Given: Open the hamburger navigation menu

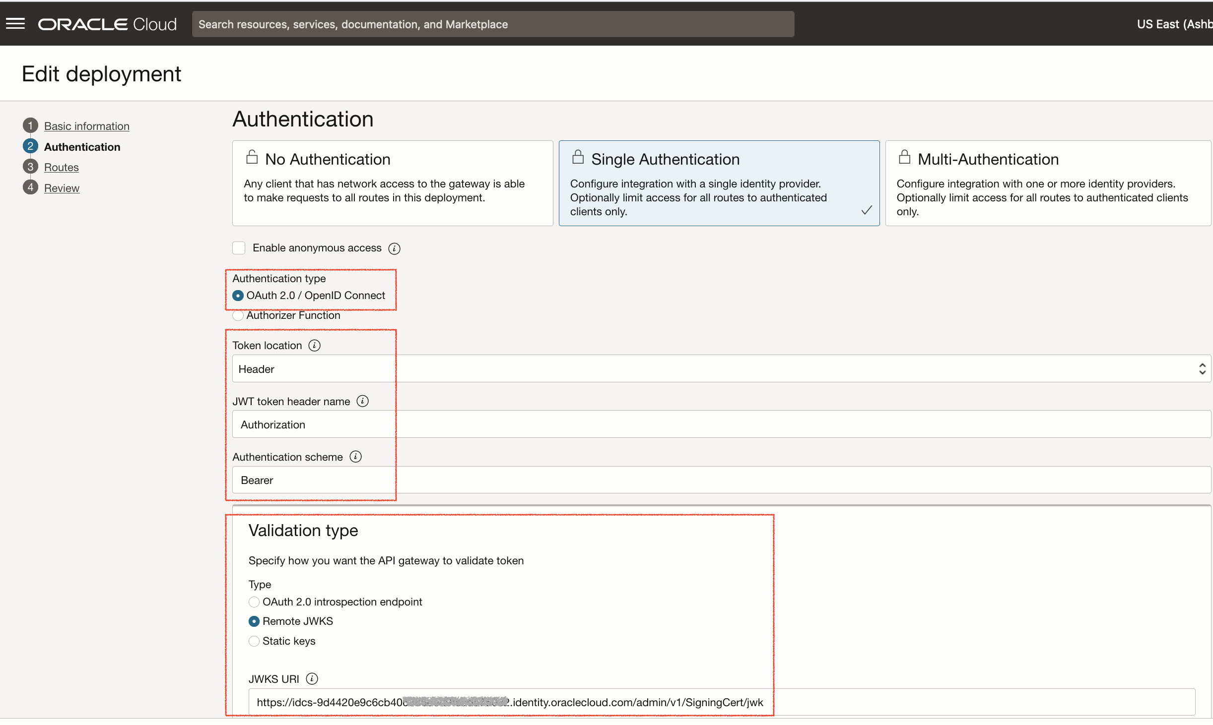Looking at the screenshot, I should (15, 24).
